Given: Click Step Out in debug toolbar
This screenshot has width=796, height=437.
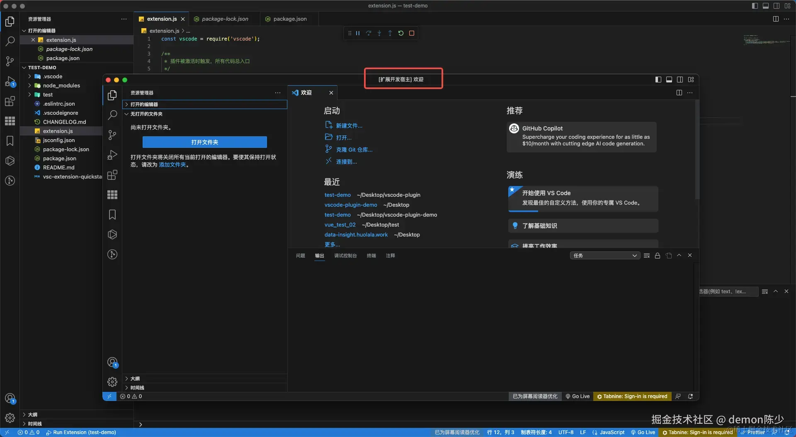Looking at the screenshot, I should pos(390,33).
